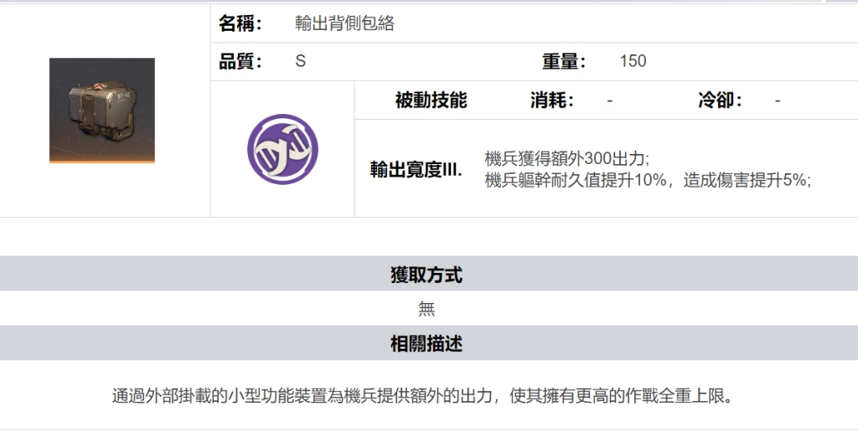Click the 品質: label

pyautogui.click(x=240, y=61)
